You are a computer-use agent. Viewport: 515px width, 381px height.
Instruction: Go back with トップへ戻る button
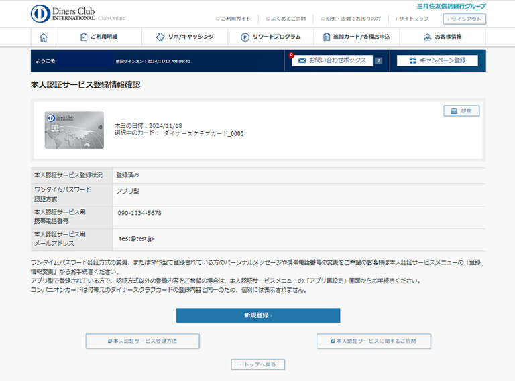click(258, 364)
